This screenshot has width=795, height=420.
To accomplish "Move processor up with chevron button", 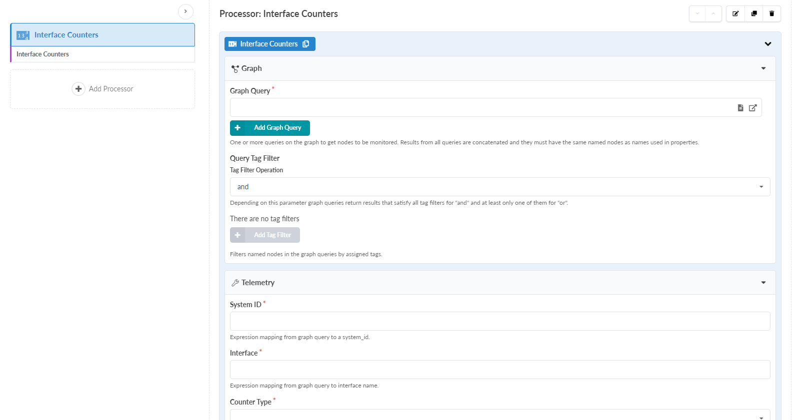I will pyautogui.click(x=713, y=13).
